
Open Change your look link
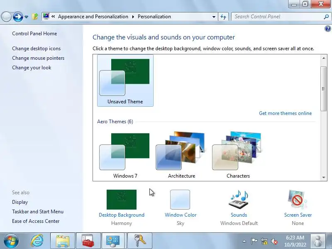[32, 68]
